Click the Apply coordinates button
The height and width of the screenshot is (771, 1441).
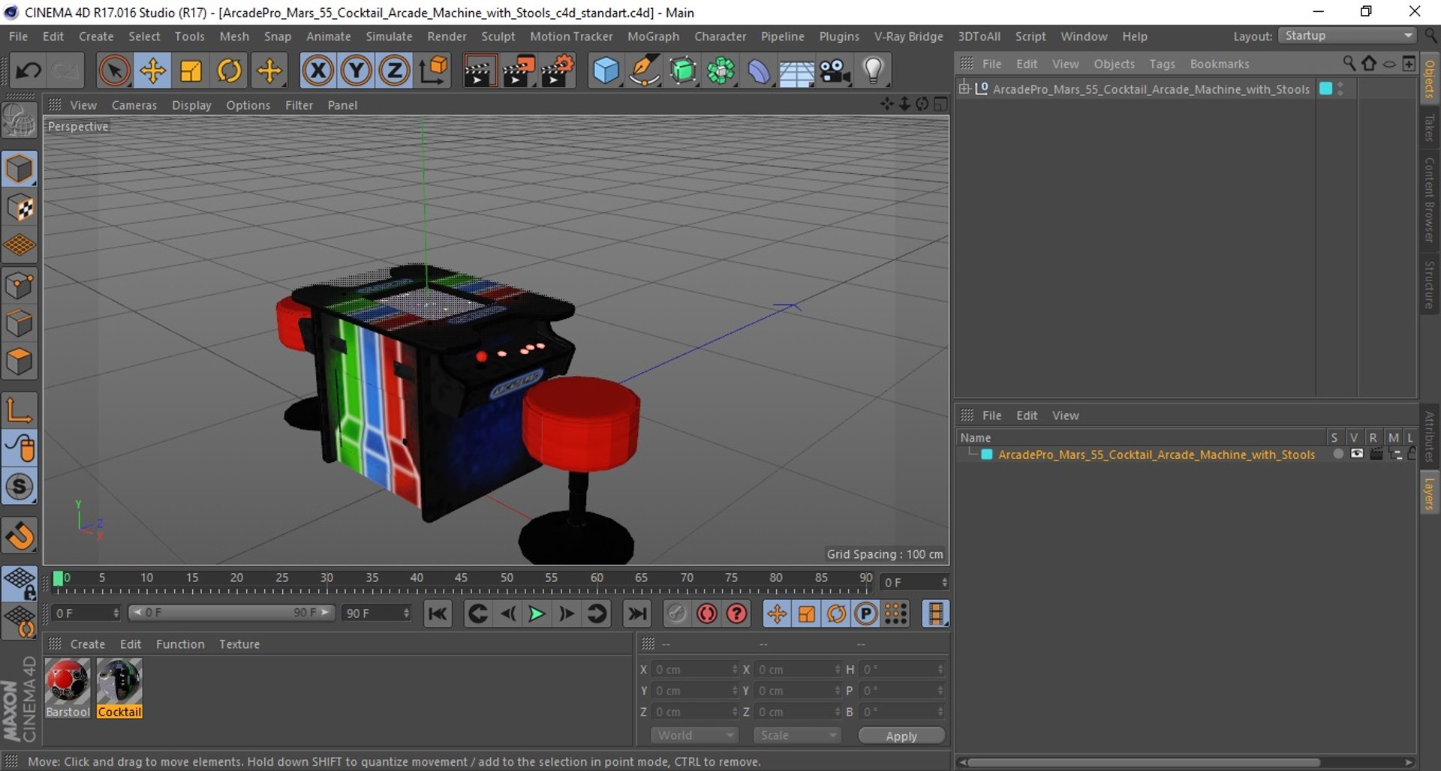pos(901,736)
